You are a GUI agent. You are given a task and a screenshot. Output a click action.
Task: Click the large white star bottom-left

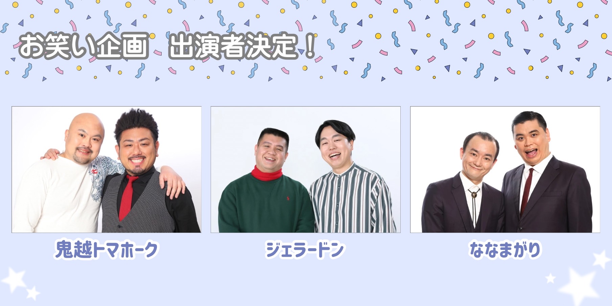(14, 280)
